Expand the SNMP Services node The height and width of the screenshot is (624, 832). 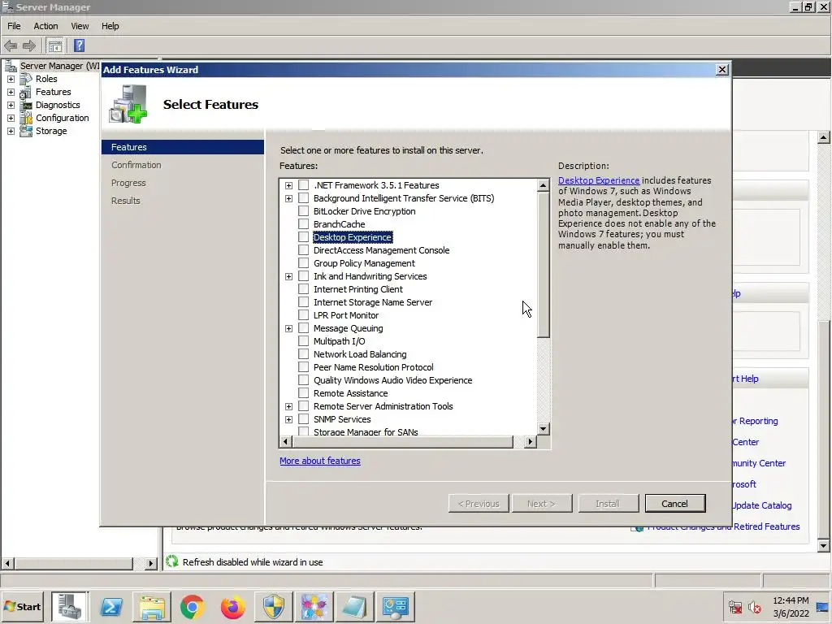pos(288,420)
